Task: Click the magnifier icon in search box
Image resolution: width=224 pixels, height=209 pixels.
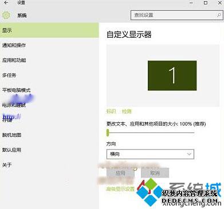Action: coord(219,15)
